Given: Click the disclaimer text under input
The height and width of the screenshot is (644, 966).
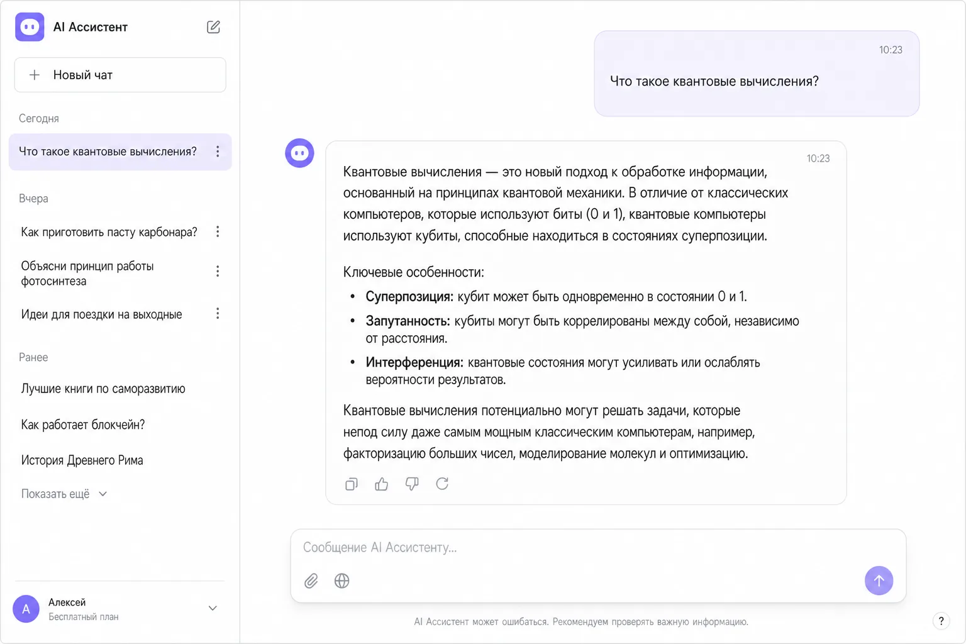Looking at the screenshot, I should [x=581, y=622].
